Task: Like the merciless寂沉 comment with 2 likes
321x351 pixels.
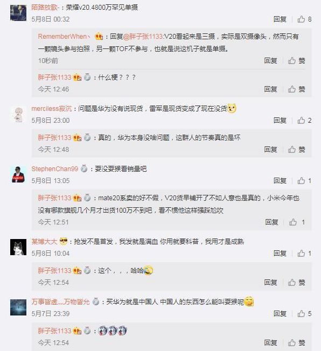Action: (304, 121)
